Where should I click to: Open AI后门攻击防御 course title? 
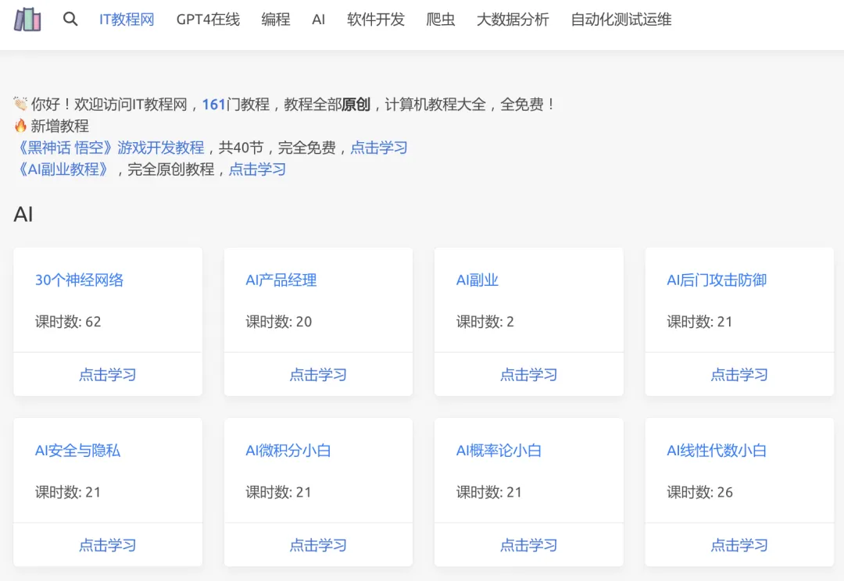(717, 280)
